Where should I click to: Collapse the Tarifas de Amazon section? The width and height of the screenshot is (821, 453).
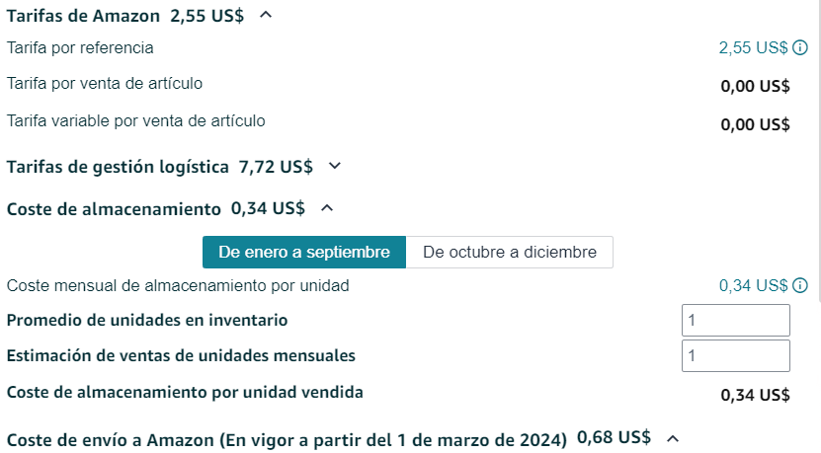point(266,15)
